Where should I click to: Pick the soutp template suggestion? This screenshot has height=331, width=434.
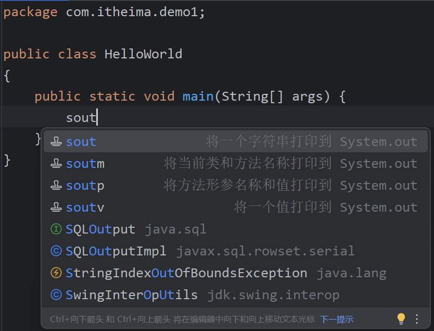[236, 185]
